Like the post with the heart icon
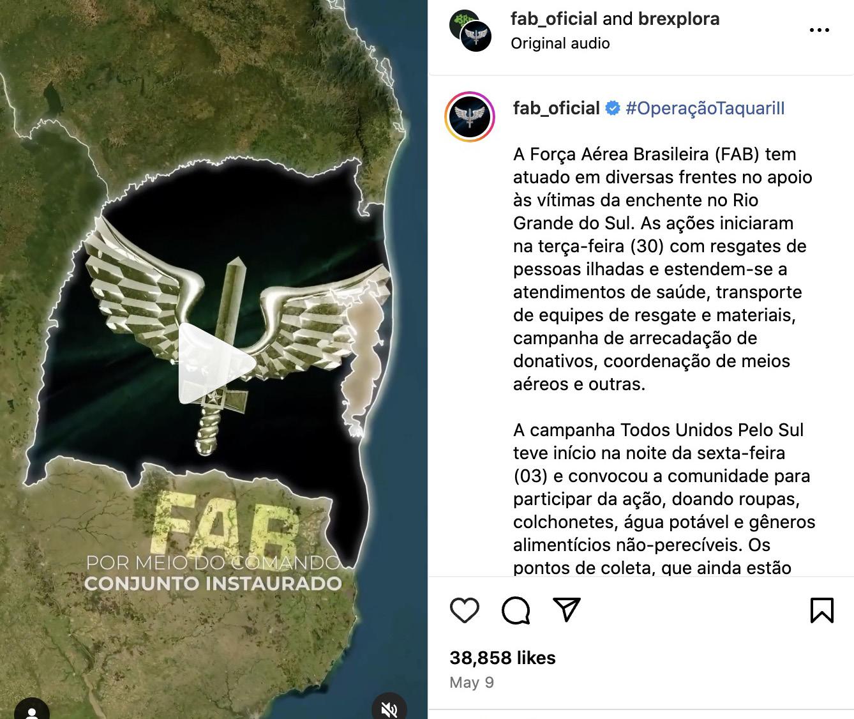 point(464,610)
